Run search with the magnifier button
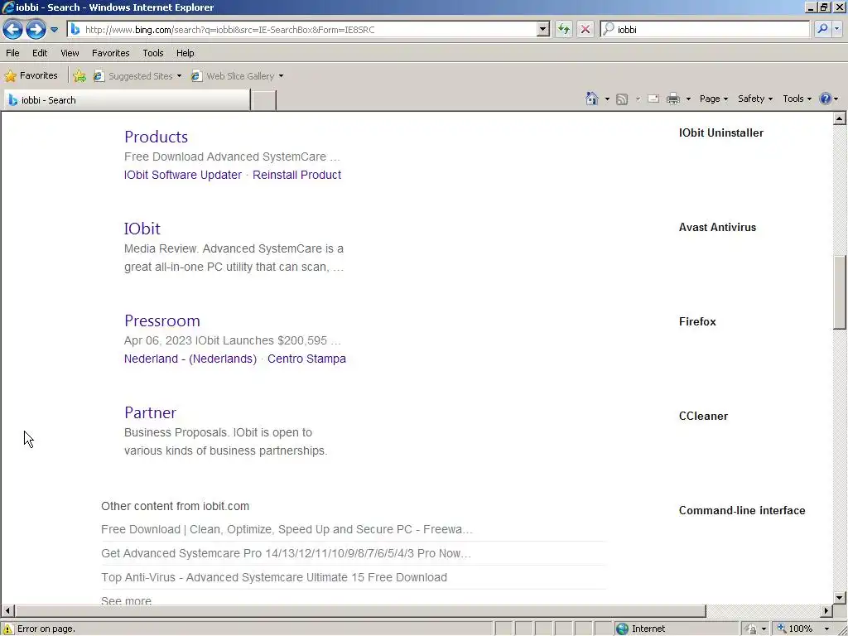The height and width of the screenshot is (636, 848). pos(822,29)
